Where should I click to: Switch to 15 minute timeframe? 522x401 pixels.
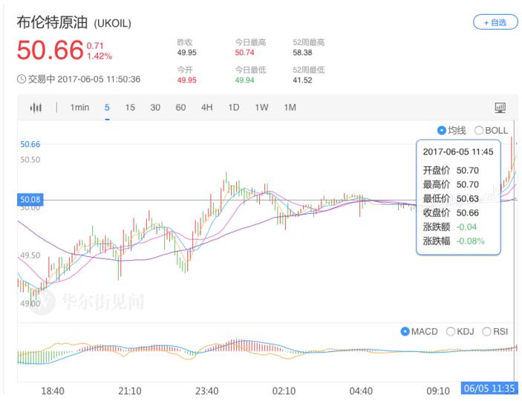point(130,108)
